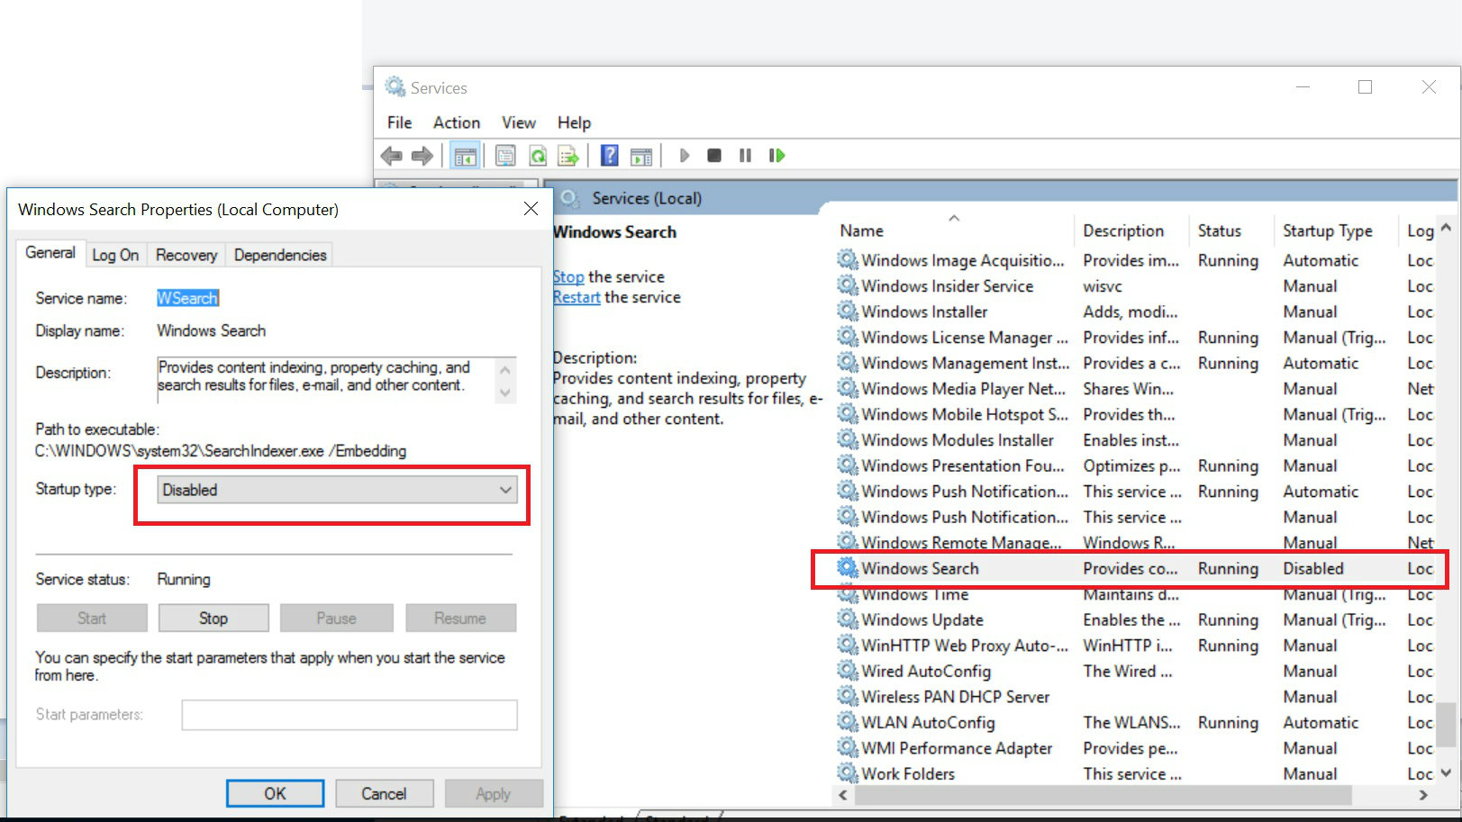Switch to the Recovery tab
Screen dimensions: 1462x822
186,256
